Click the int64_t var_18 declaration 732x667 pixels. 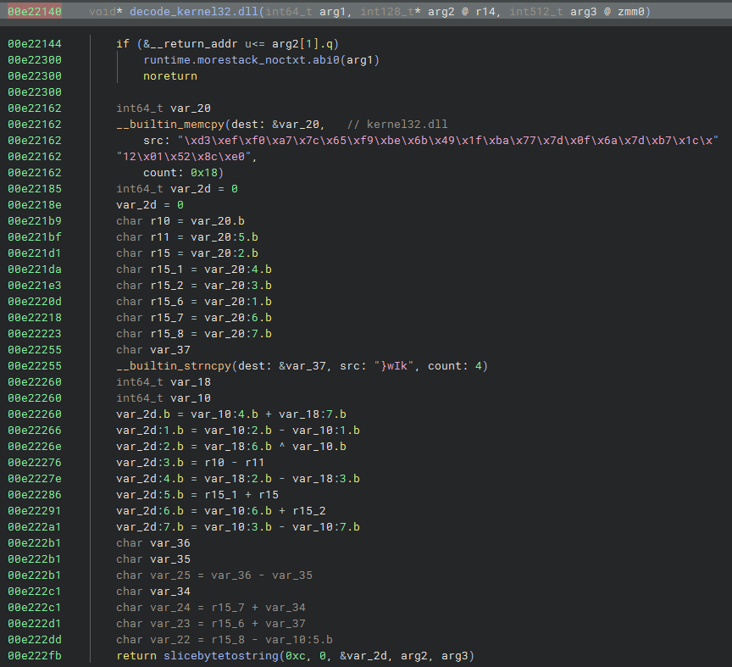tap(164, 382)
